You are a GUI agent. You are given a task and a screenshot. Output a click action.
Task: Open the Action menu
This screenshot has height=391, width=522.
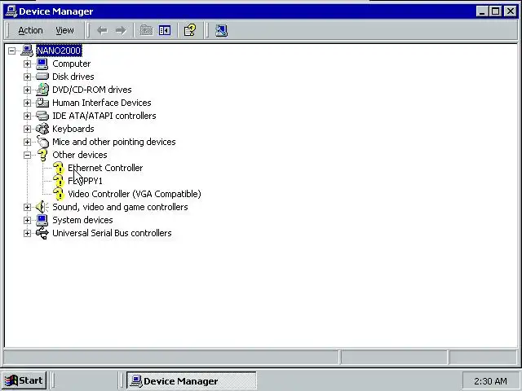[x=30, y=31]
